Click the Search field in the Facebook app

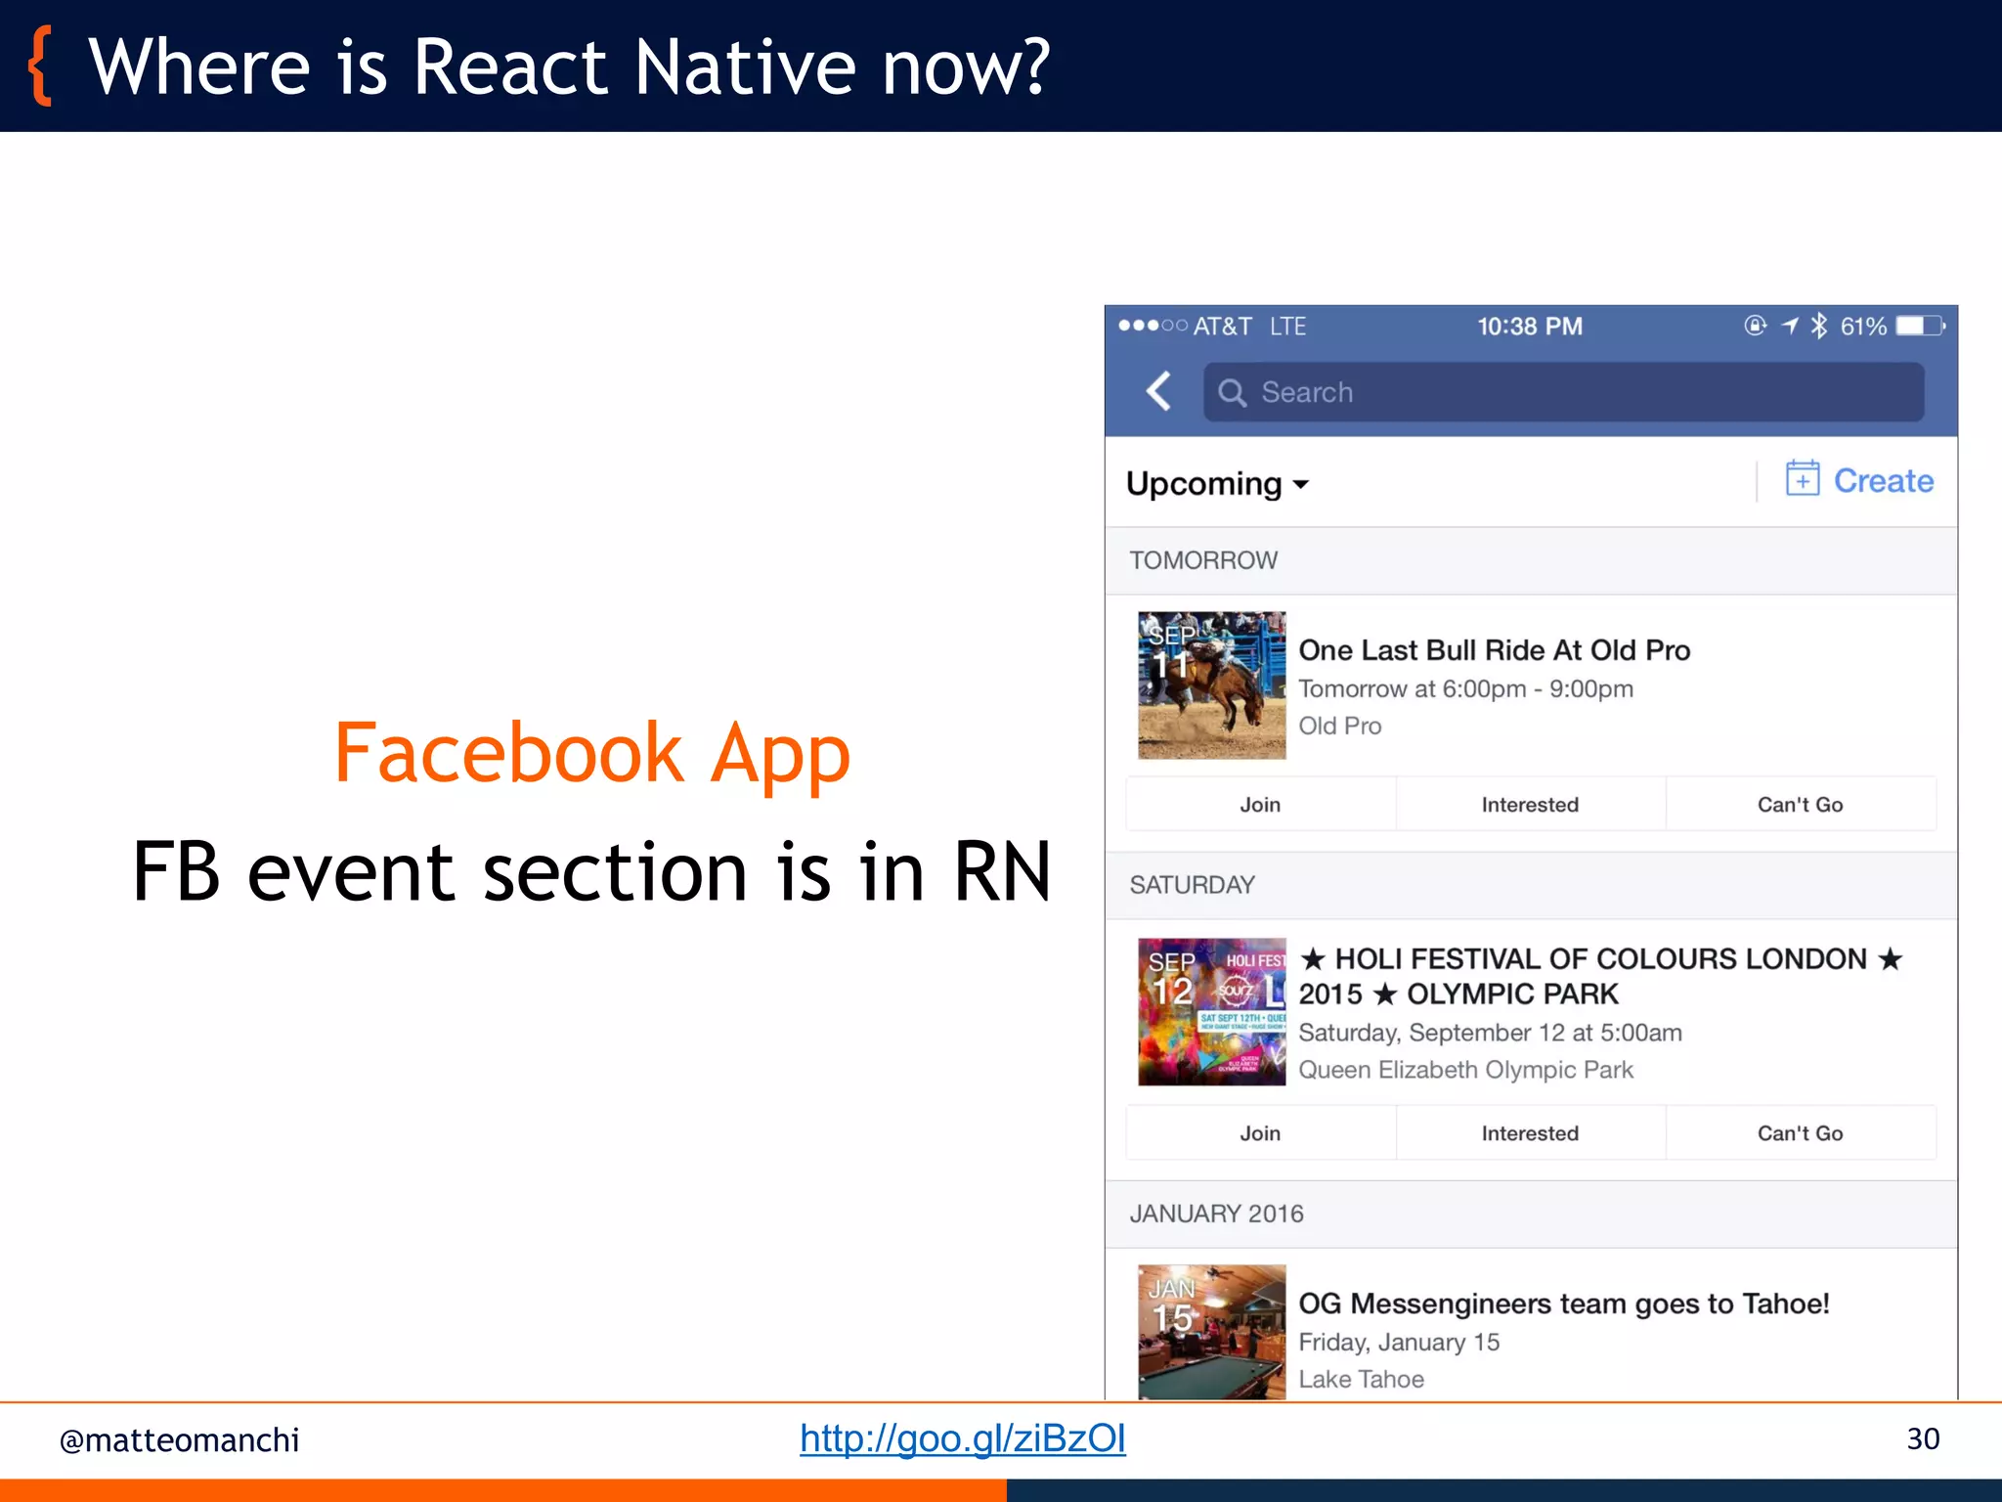[x=1563, y=392]
